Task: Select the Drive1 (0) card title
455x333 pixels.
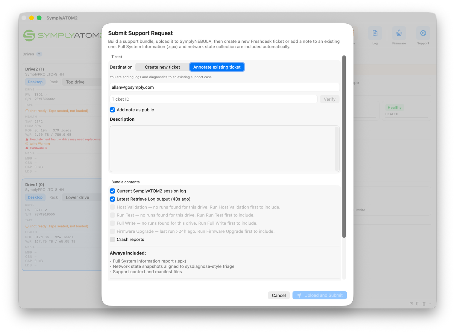Action: [35, 185]
